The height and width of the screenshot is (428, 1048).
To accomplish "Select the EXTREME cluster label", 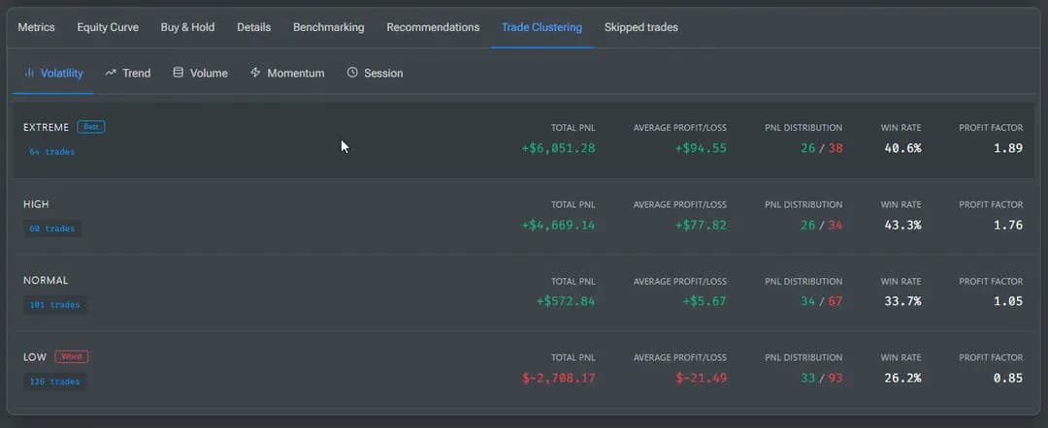I will [47, 127].
